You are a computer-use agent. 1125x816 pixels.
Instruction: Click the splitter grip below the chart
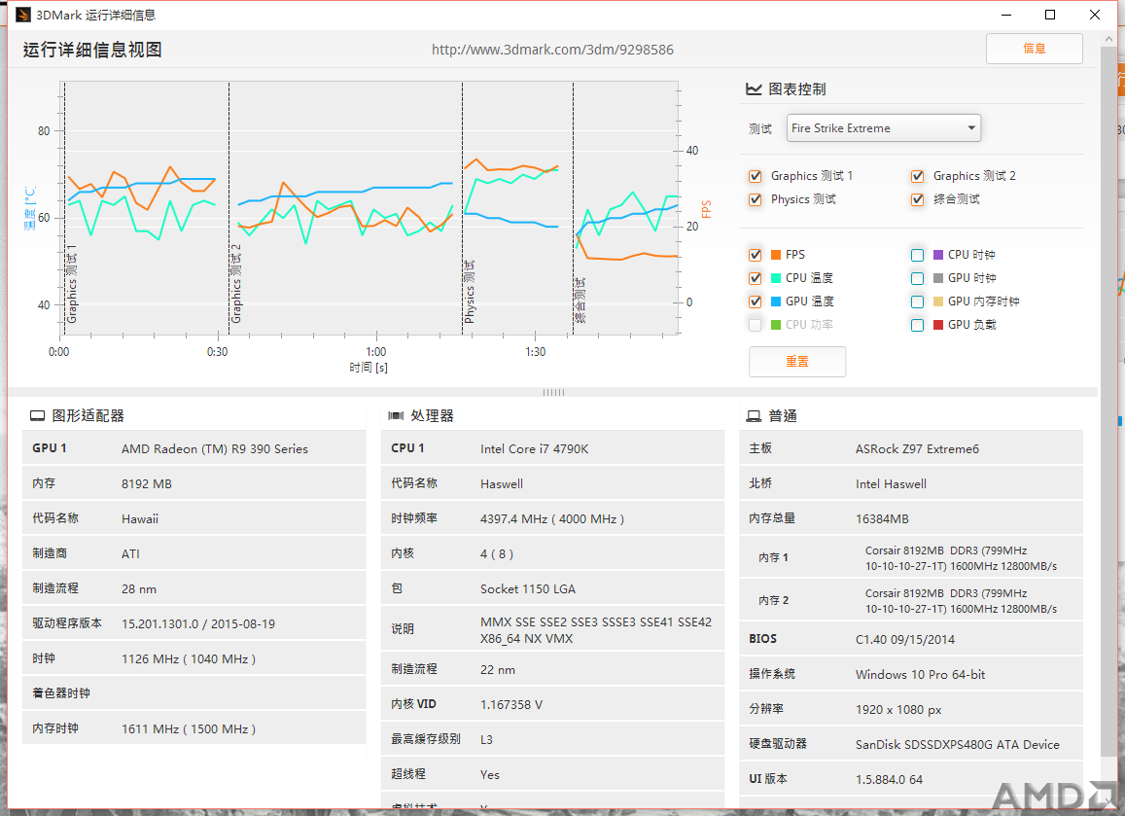(553, 393)
